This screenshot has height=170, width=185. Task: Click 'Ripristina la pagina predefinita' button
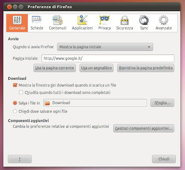[x=146, y=68]
